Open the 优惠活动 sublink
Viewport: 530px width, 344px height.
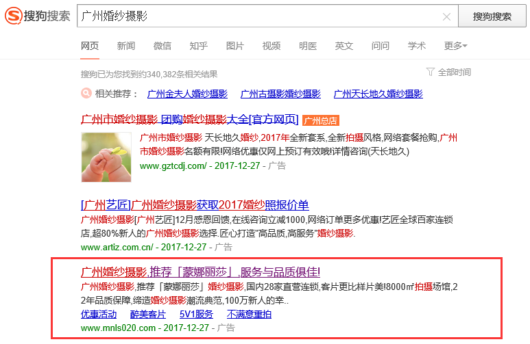[99, 315]
